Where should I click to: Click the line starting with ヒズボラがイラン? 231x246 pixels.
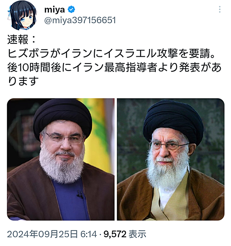[x=111, y=54]
